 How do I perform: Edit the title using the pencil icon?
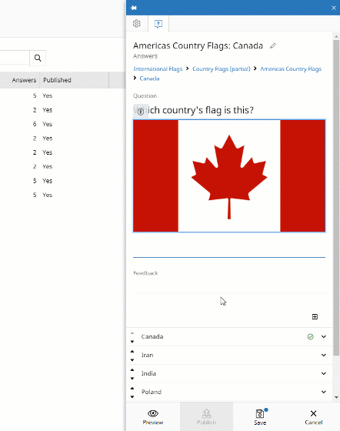pos(273,45)
